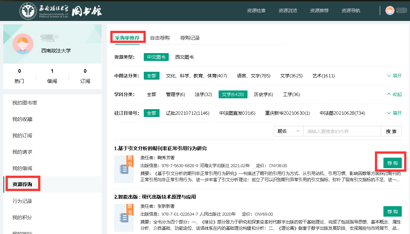Filter by catalog 重庆新华20210630(1)
The height and width of the screenshot is (234, 410).
(288, 113)
